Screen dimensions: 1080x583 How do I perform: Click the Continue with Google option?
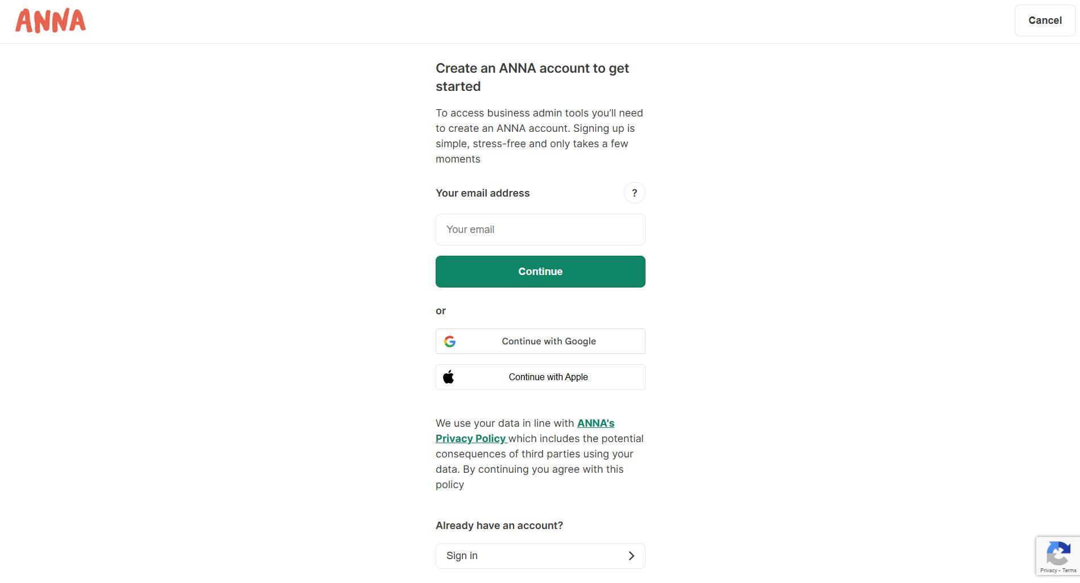coord(540,341)
